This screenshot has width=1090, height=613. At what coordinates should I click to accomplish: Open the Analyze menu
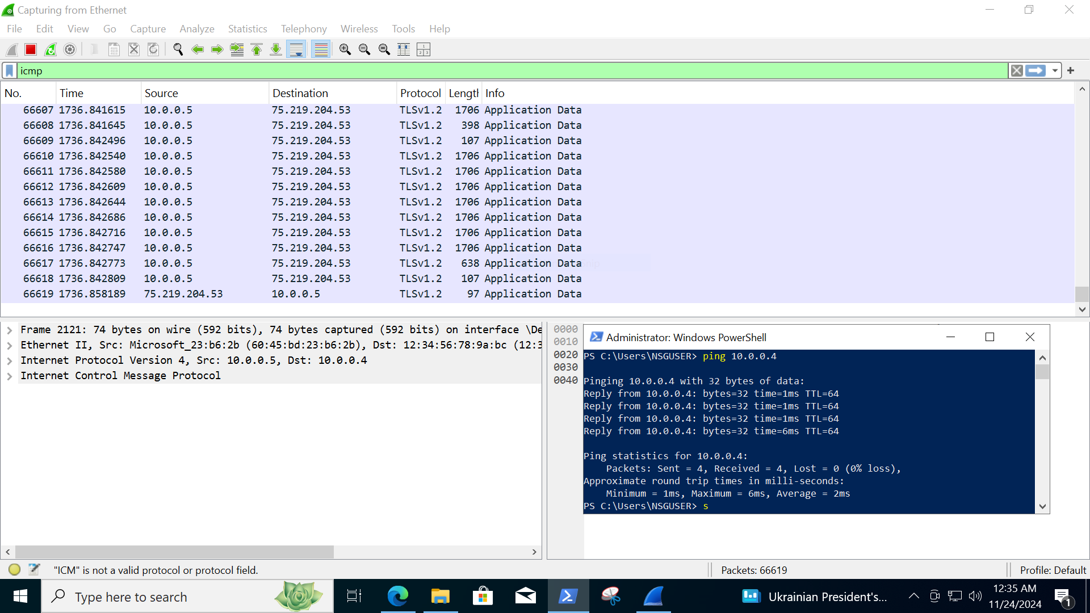click(196, 29)
